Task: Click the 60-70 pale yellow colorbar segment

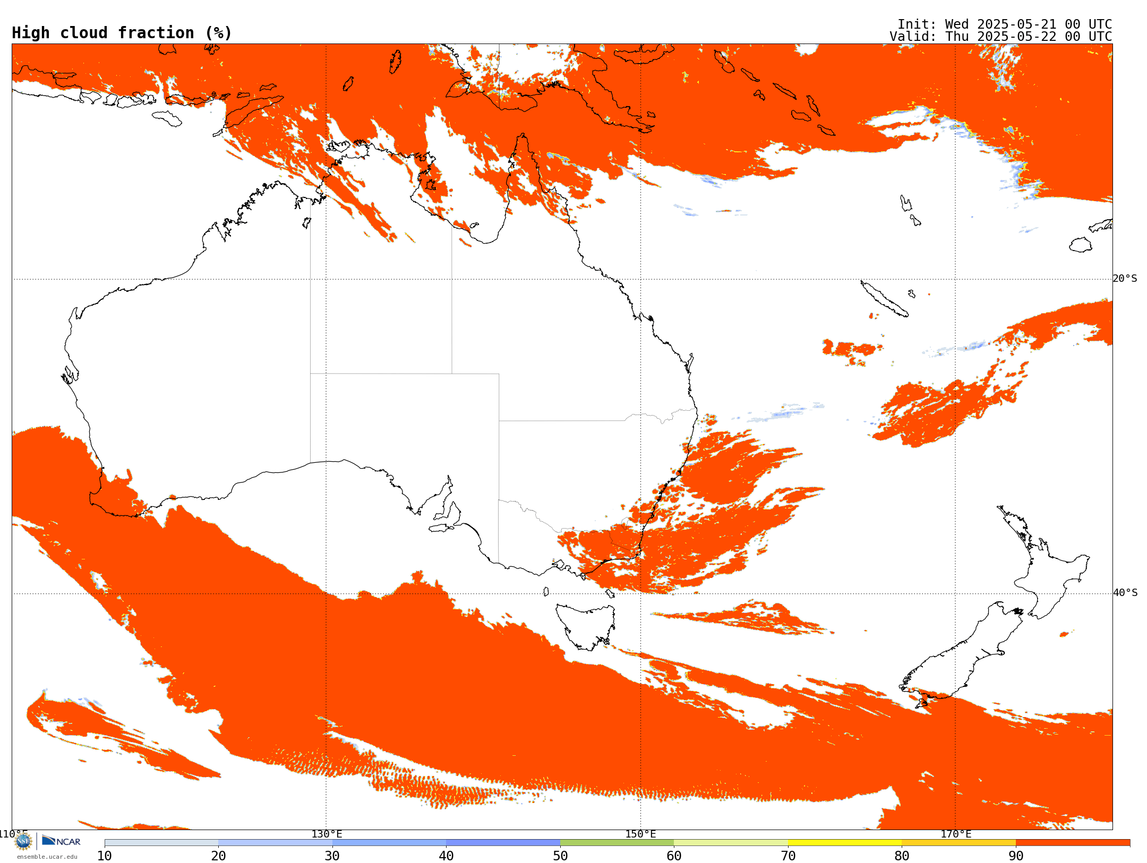Action: tap(731, 843)
